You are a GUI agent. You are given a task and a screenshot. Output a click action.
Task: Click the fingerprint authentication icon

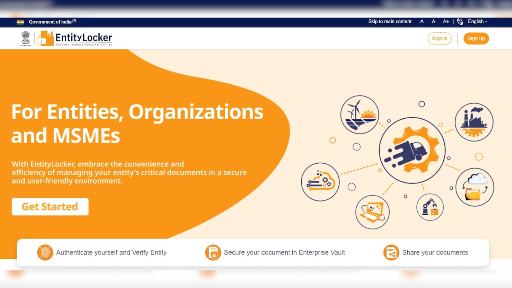coord(45,253)
